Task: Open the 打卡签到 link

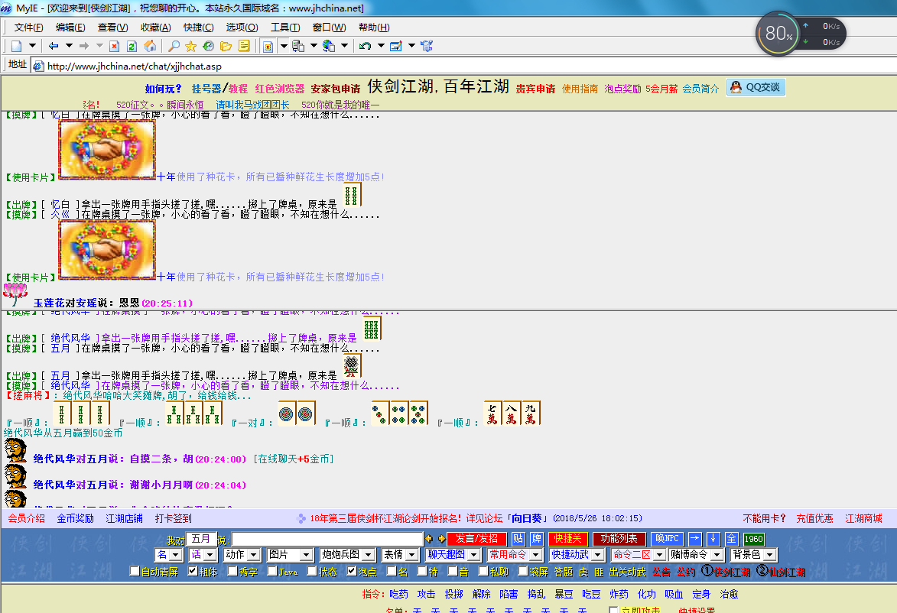Action: coord(174,519)
